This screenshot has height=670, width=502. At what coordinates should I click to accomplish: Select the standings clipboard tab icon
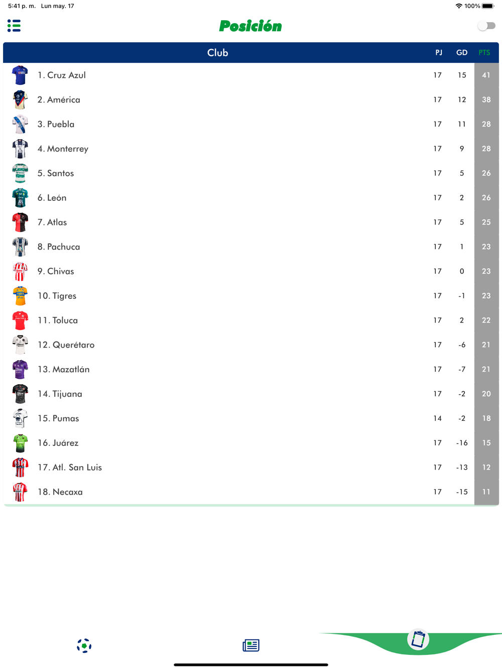click(x=418, y=639)
